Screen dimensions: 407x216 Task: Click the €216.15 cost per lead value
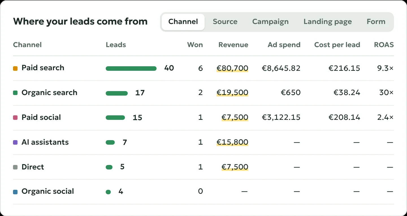pyautogui.click(x=345, y=68)
